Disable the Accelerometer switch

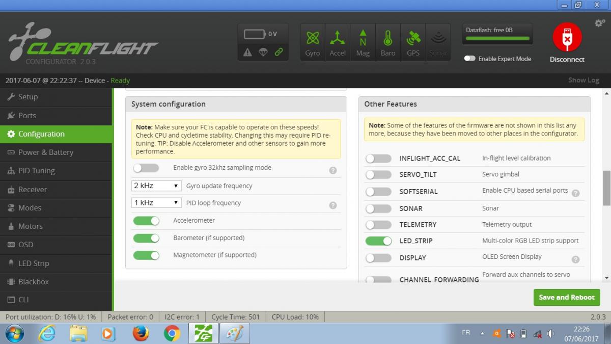click(x=146, y=221)
